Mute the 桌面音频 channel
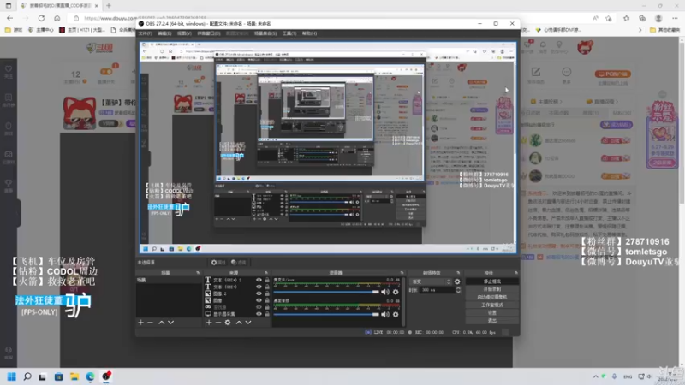 [x=384, y=314]
